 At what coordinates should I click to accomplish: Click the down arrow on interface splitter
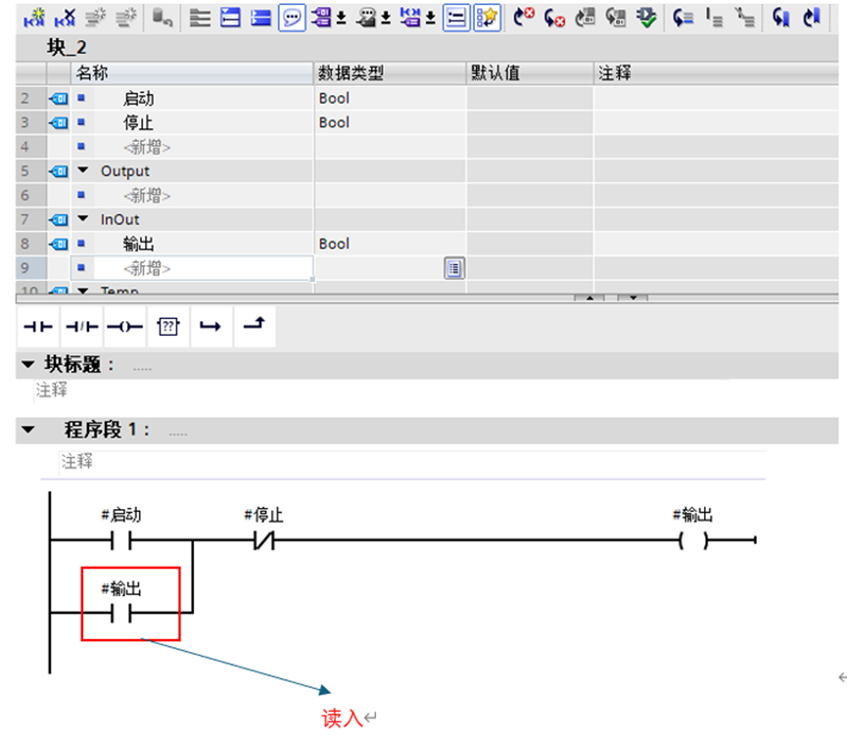click(x=633, y=298)
